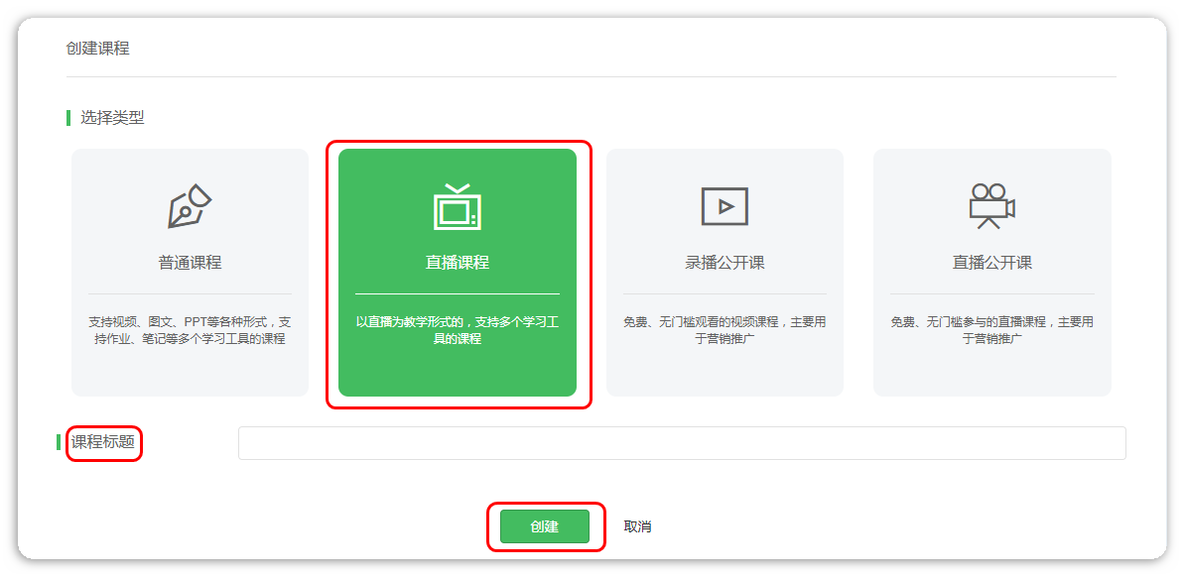Click the pen nib icon for 普通课程
Screen dimensions: 1185x577
(190, 206)
